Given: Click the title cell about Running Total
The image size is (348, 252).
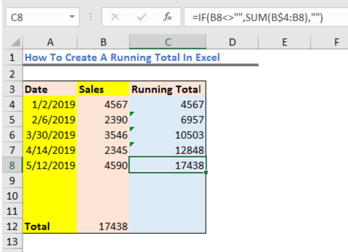Looking at the screenshot, I should (122, 58).
